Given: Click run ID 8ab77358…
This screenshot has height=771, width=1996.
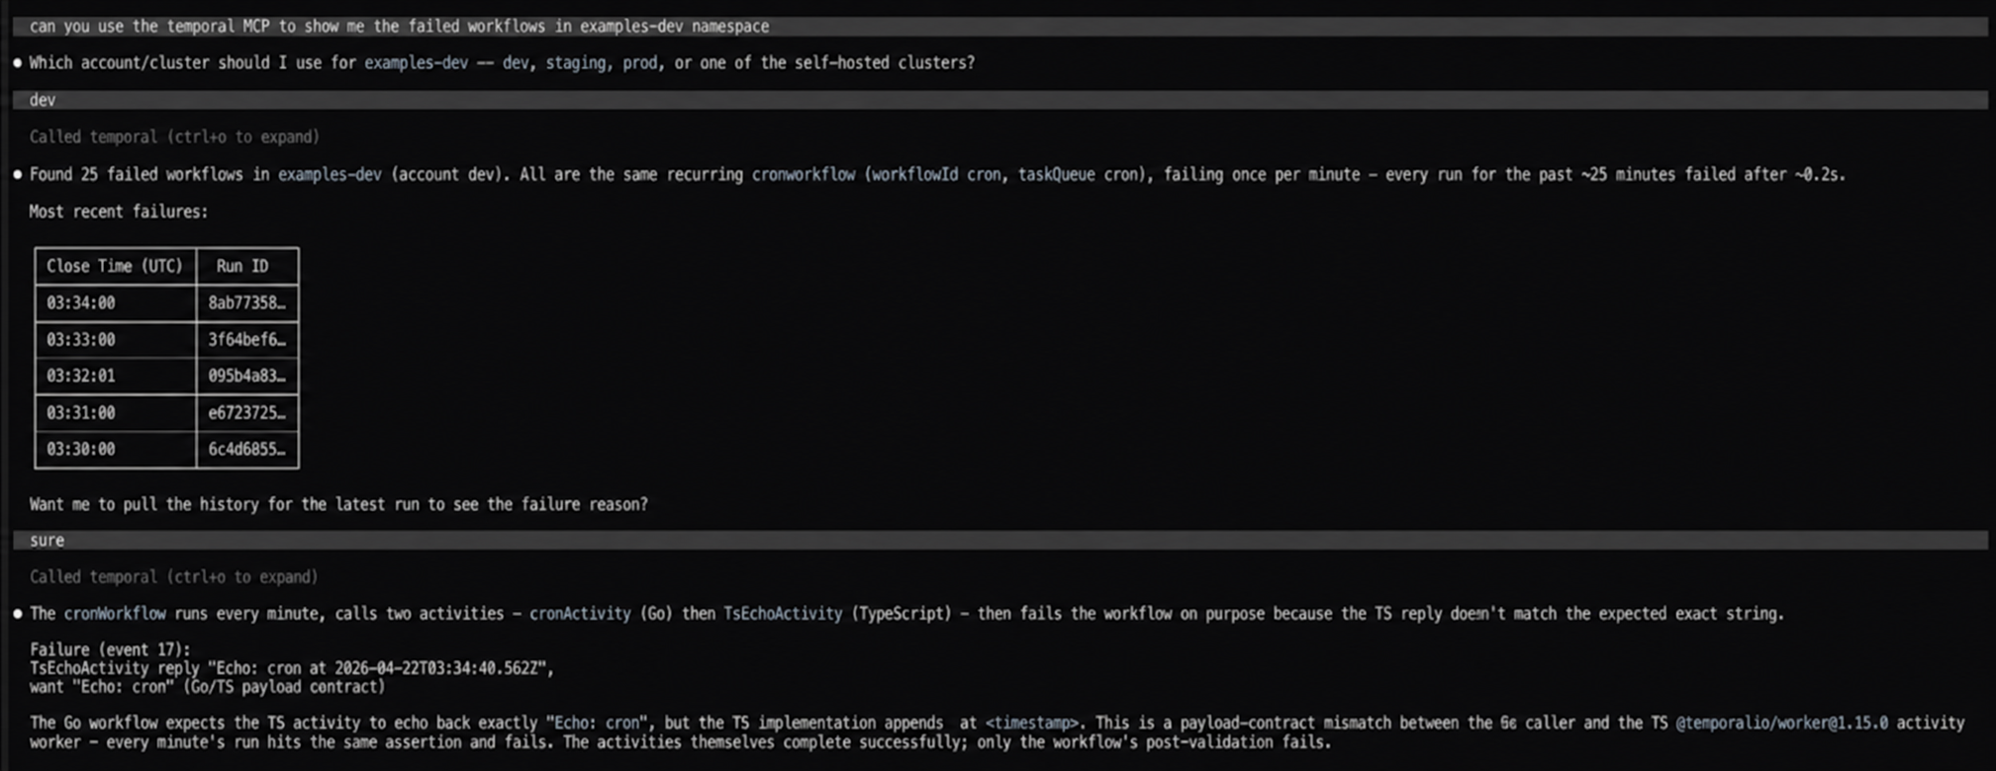Looking at the screenshot, I should click(246, 303).
